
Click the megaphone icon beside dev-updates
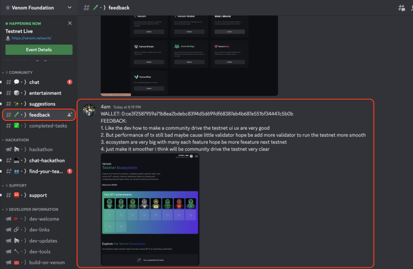tap(9, 240)
